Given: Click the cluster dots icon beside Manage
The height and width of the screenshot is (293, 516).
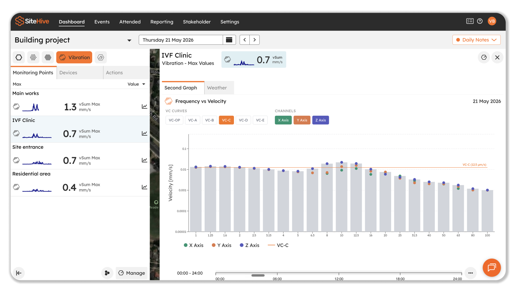Looking at the screenshot, I should pyautogui.click(x=107, y=273).
